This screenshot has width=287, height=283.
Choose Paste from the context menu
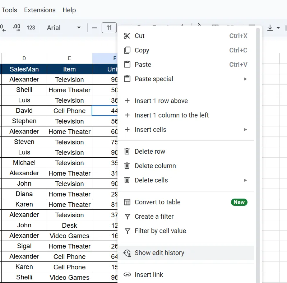186,64
